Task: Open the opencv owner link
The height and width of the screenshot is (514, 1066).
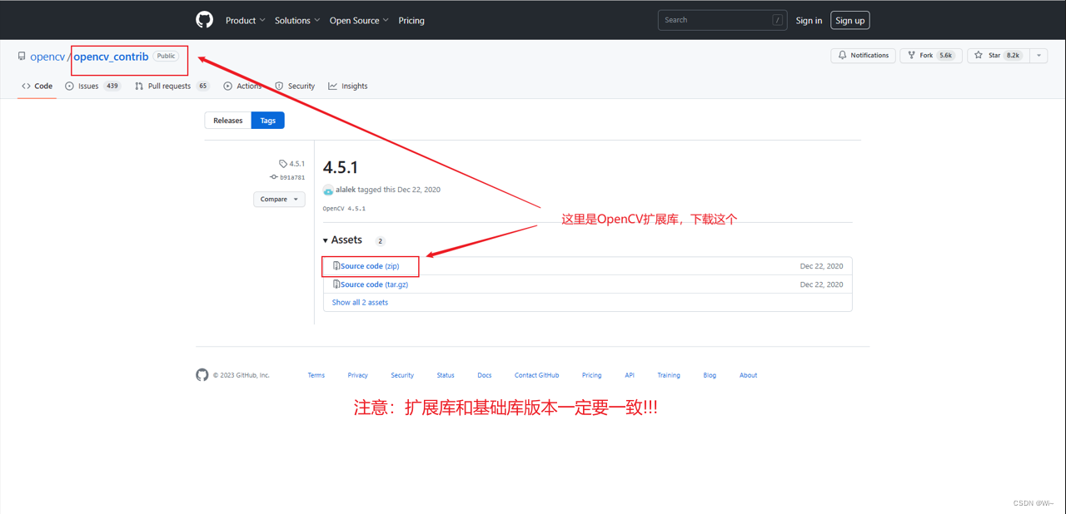Action: (47, 57)
